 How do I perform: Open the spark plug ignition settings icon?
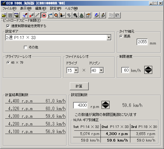pyautogui.click(x=31, y=15)
